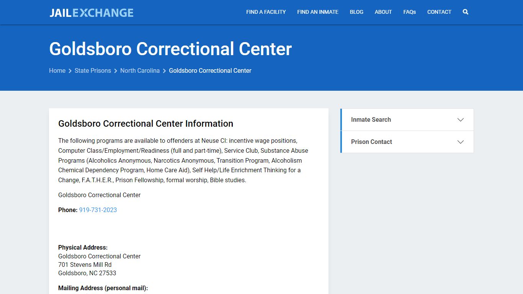Expand the Inmate Search chevron
This screenshot has height=294, width=523.
point(460,120)
